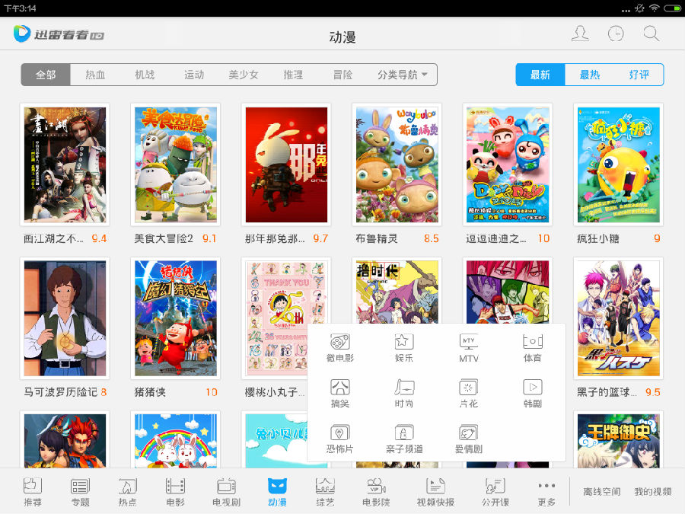Choose 亲子频道 in the popup menu
Viewport: 685px width, 514px height.
404,439
